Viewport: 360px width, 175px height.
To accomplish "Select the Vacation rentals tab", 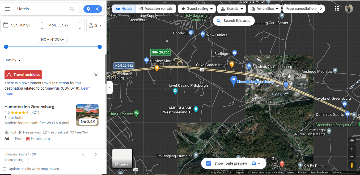I will tap(156, 9).
